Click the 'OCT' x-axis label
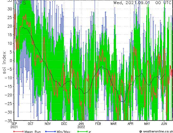Viewport: 173px width, 133px height. tap(31, 124)
